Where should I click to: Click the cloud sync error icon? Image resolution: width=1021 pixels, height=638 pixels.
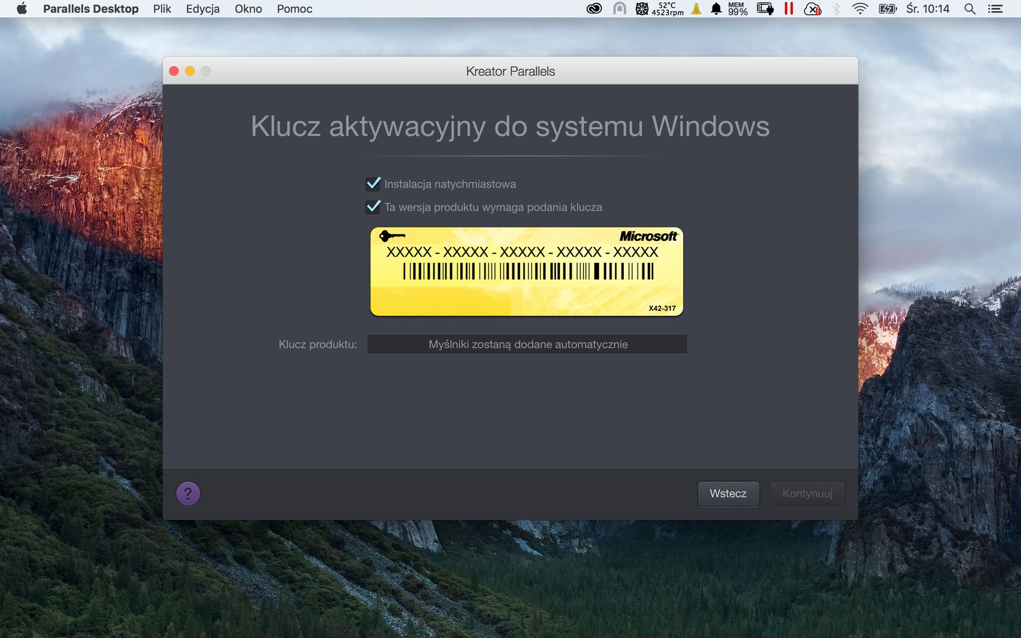813,8
